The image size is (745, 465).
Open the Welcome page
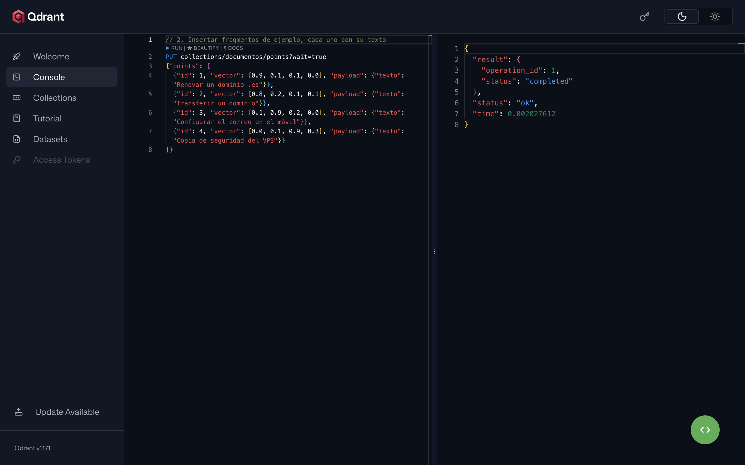click(x=62, y=57)
